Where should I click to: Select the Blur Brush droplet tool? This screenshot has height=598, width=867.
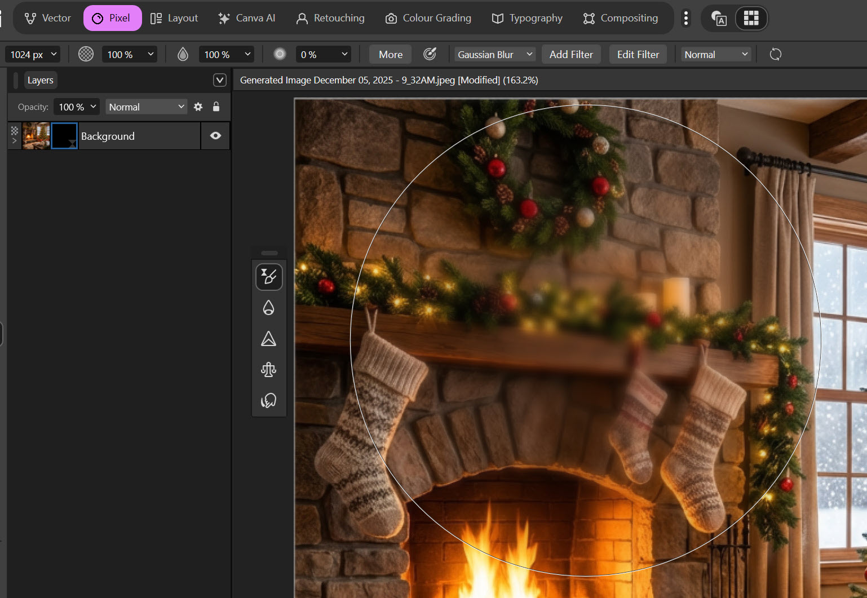(x=269, y=308)
